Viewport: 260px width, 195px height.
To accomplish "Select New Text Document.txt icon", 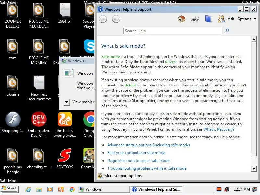I will [x=39, y=88].
